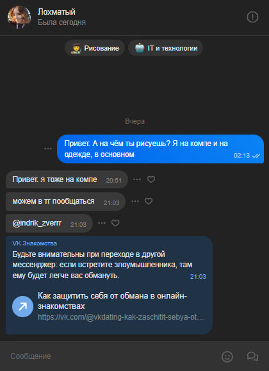Open the vk.com/@vkdating URL link
Screen dimensions: 269x371
point(120,317)
